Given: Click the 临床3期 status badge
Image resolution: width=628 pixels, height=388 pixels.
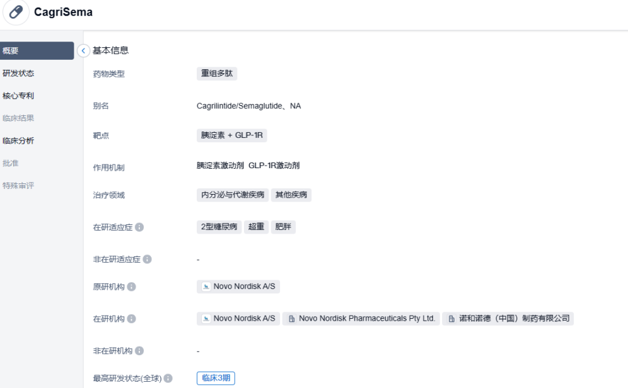Looking at the screenshot, I should [x=216, y=378].
